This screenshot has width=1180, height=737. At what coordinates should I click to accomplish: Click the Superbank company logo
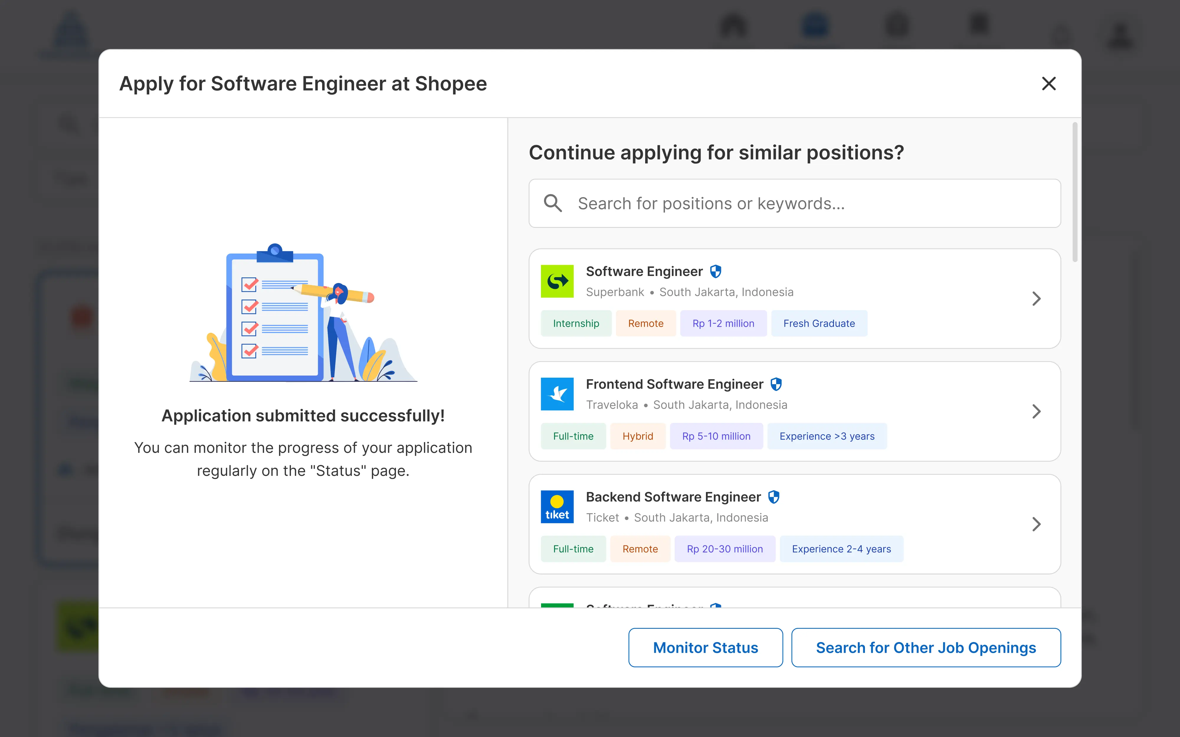tap(557, 281)
